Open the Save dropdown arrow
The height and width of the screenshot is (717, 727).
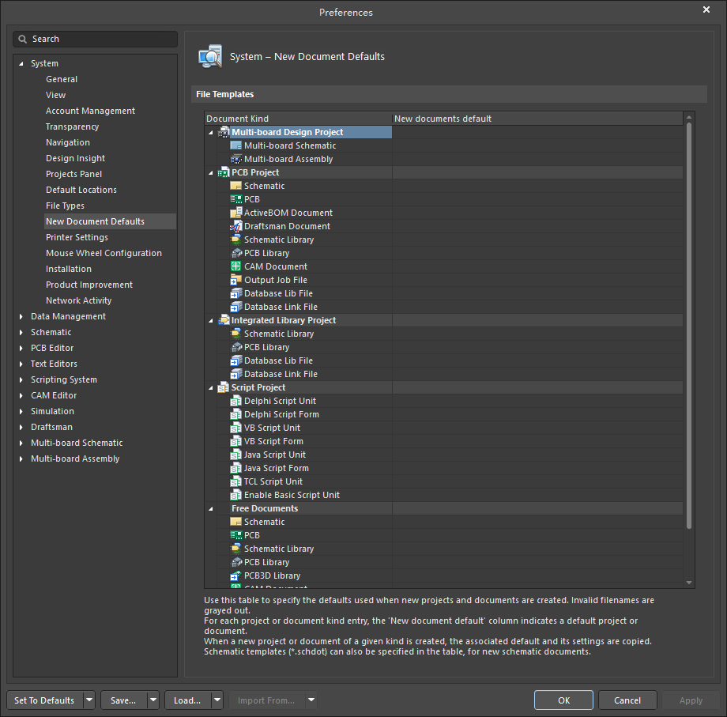[x=153, y=700]
